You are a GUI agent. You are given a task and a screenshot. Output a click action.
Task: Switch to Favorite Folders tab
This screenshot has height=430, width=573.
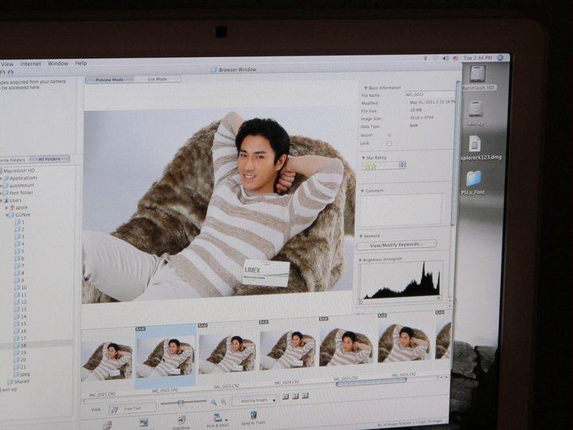click(14, 160)
